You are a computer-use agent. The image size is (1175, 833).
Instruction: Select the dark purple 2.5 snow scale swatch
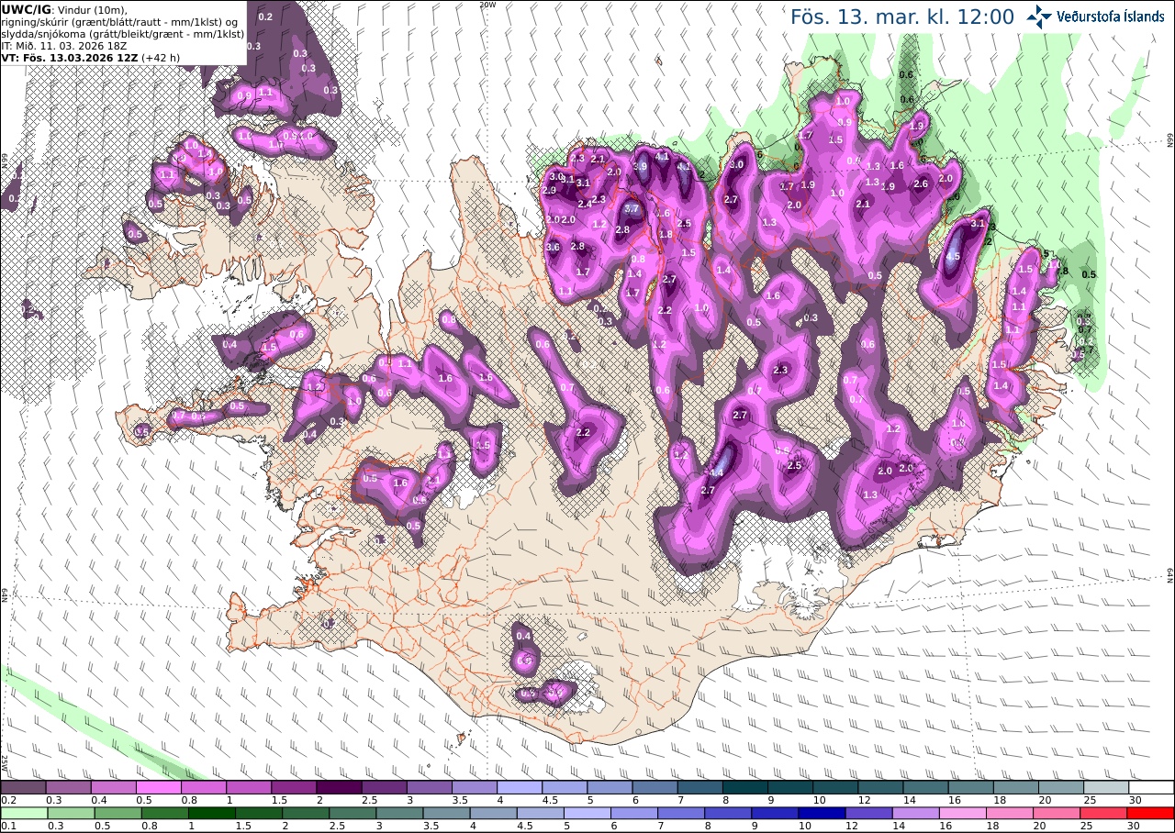pos(384,787)
